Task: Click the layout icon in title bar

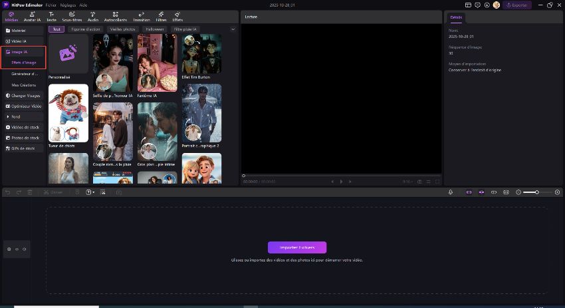Action: [468, 5]
